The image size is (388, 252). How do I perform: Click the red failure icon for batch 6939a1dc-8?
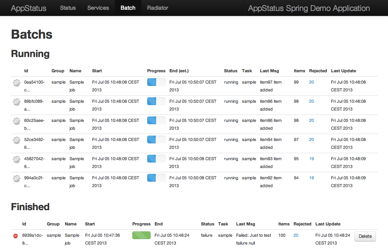coord(14,235)
